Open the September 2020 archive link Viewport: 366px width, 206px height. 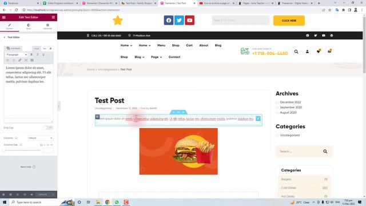tap(291, 108)
